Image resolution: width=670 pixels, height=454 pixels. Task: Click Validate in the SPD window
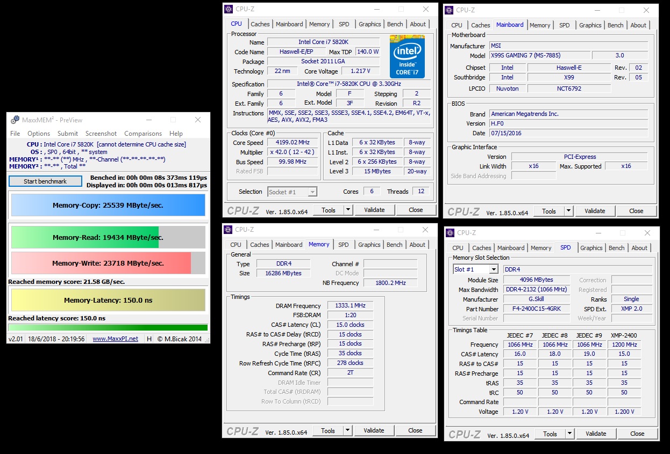[596, 434]
